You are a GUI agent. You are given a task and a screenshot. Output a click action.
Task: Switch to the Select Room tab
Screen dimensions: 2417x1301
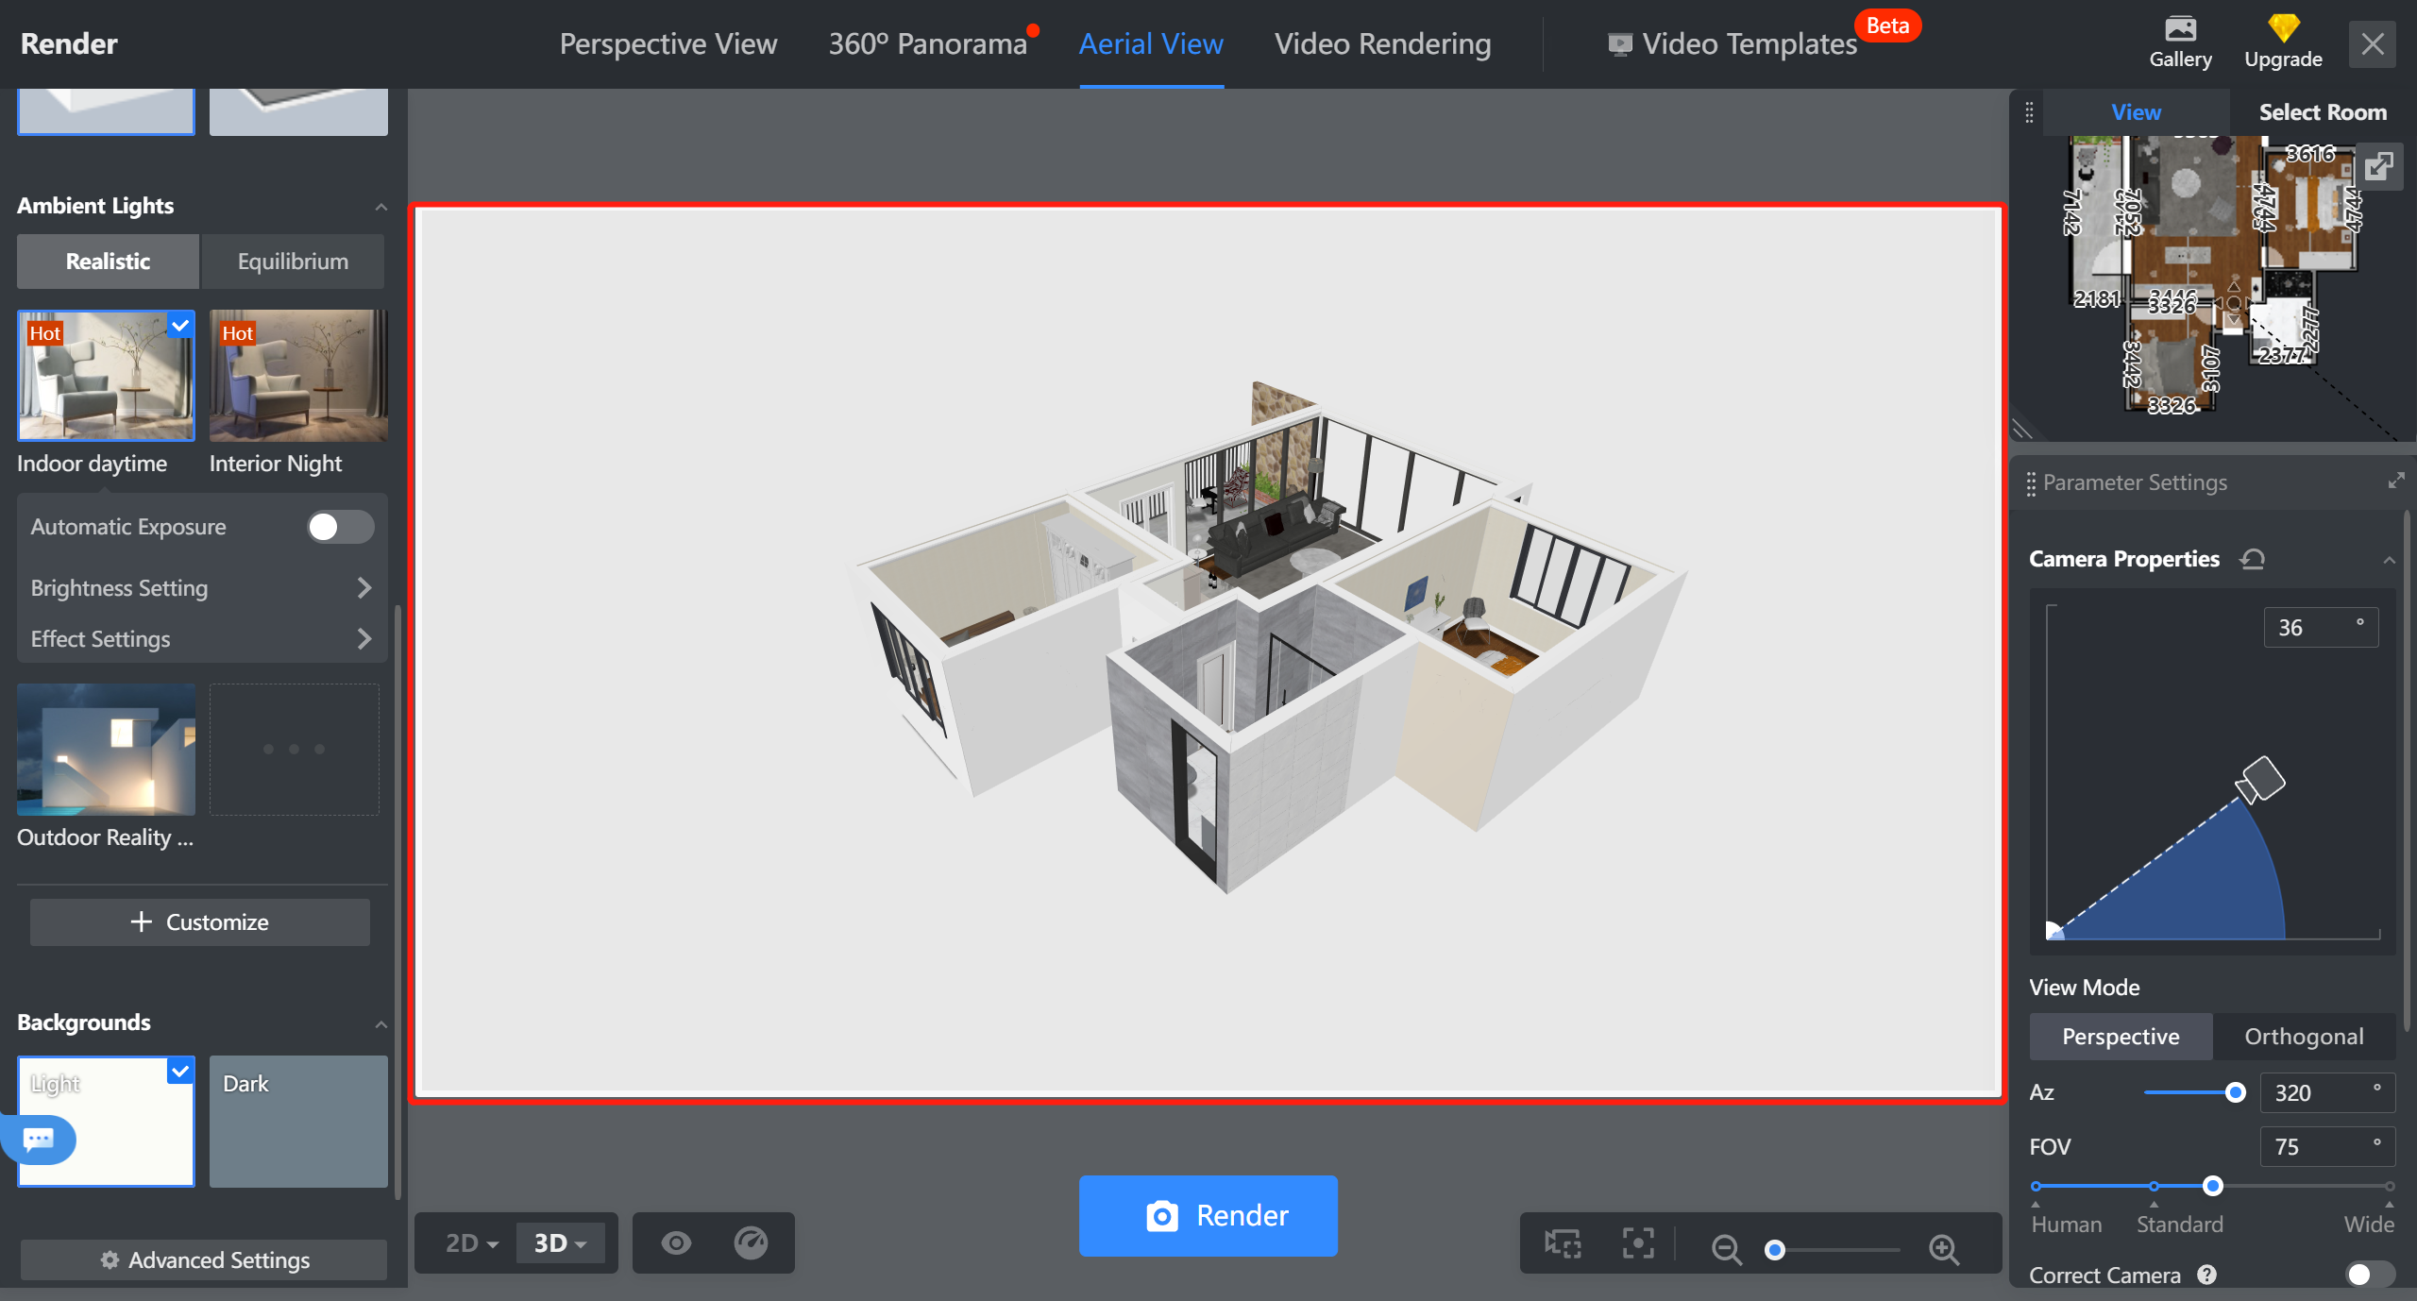(2322, 112)
